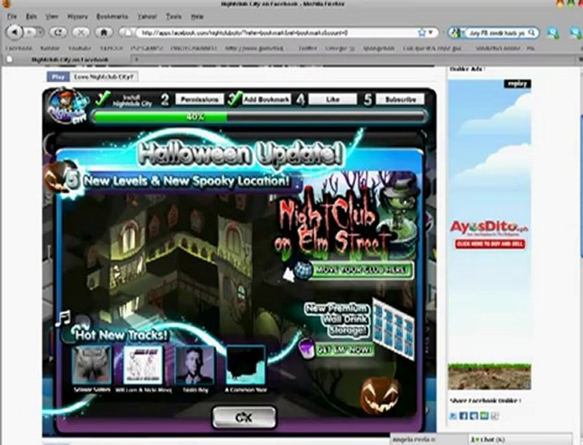Click the Like step button

(x=333, y=100)
